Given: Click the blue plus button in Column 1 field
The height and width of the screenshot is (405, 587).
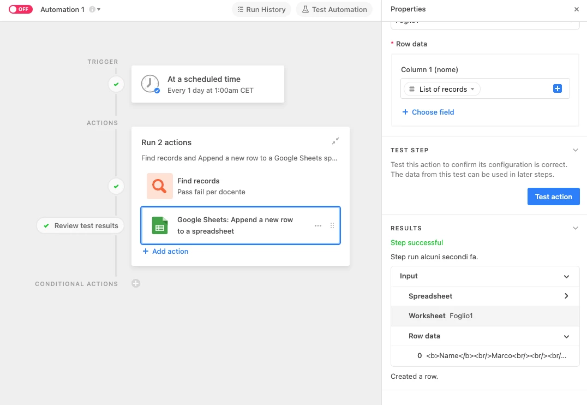Looking at the screenshot, I should tap(557, 88).
